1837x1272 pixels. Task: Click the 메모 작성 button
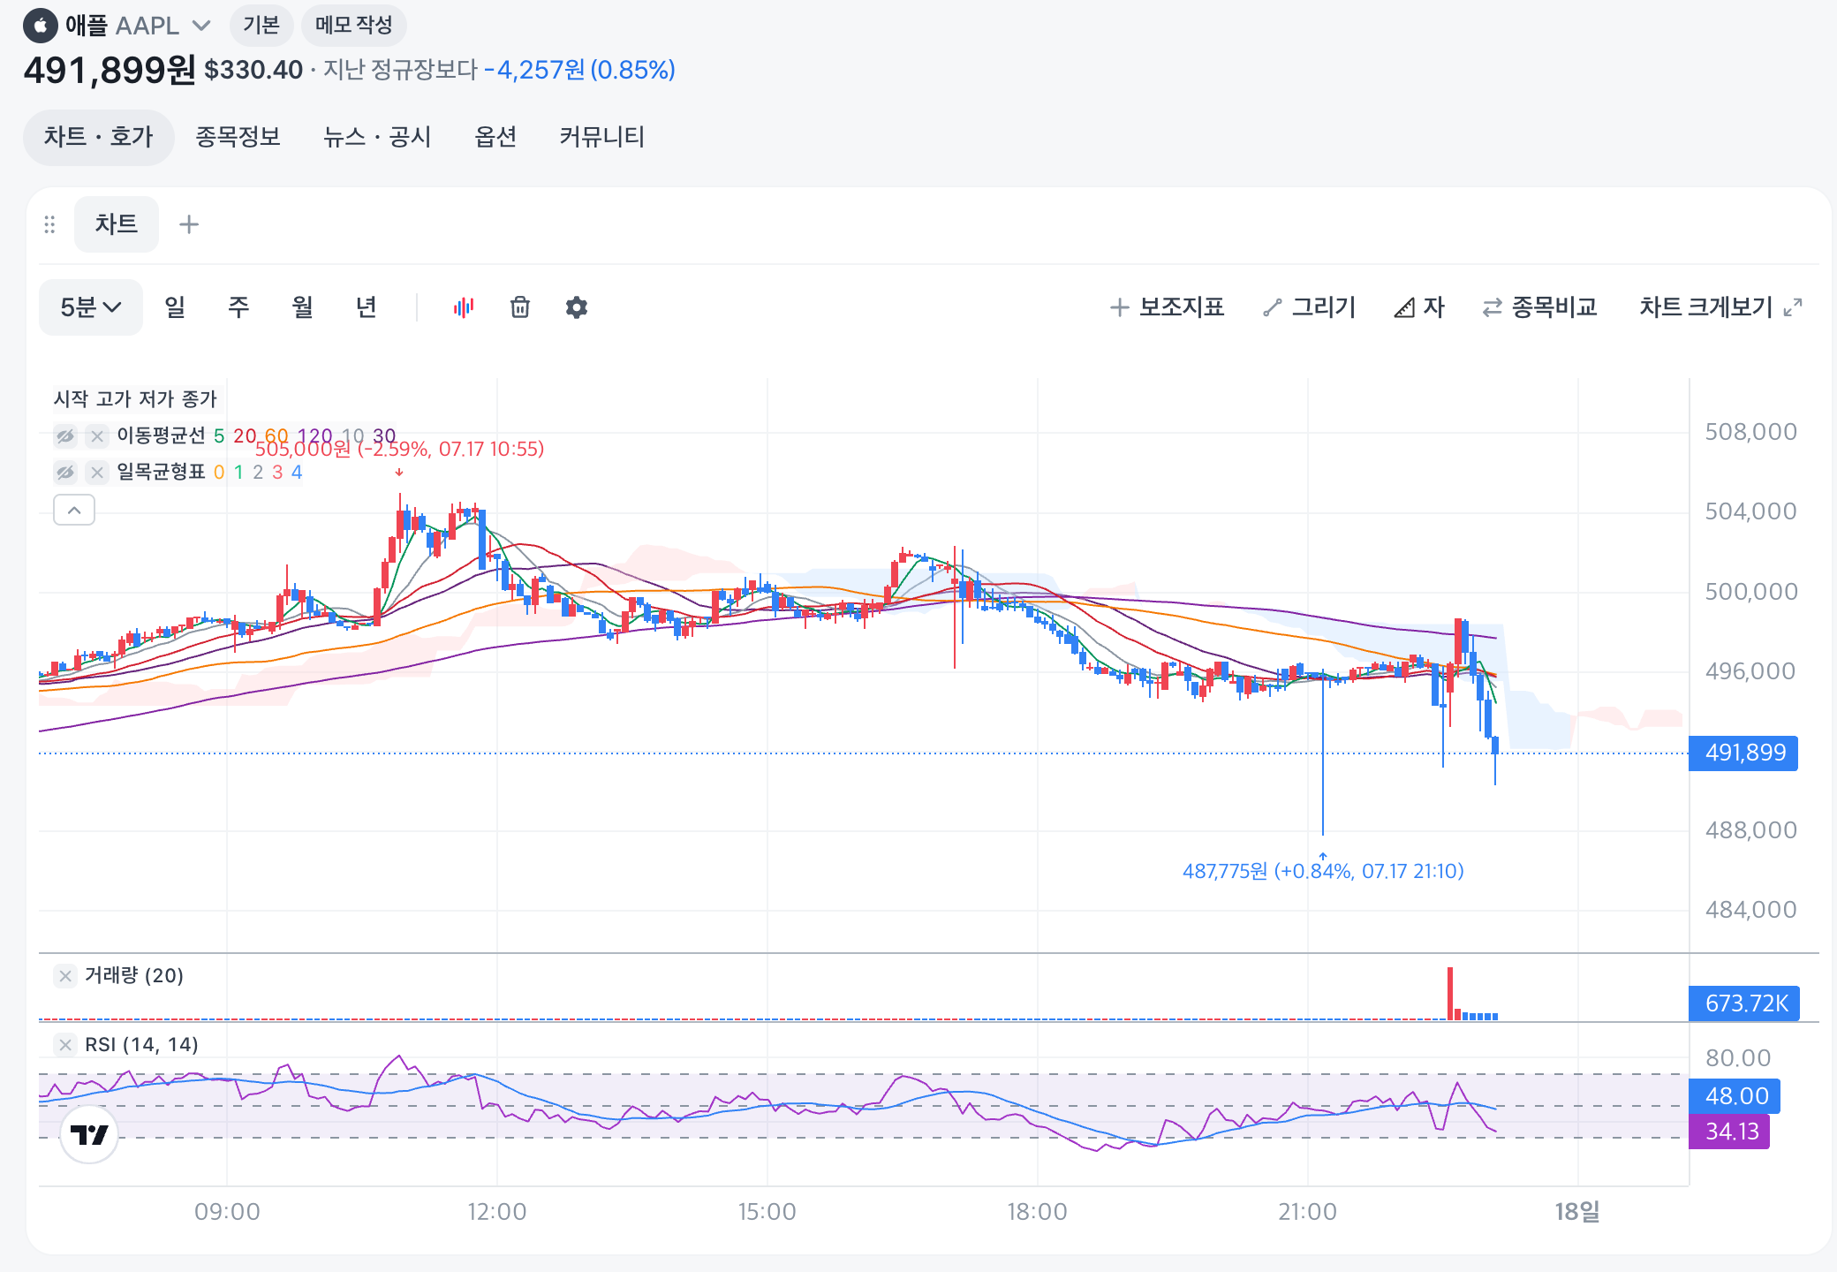tap(353, 25)
